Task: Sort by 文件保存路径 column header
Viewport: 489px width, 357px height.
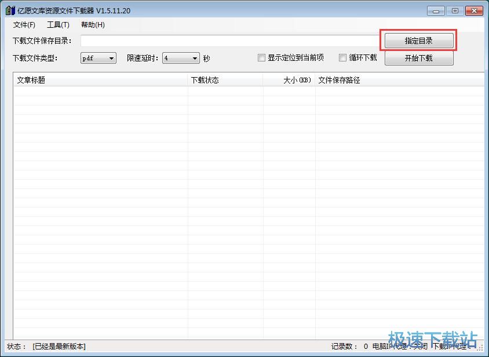Action: point(400,80)
